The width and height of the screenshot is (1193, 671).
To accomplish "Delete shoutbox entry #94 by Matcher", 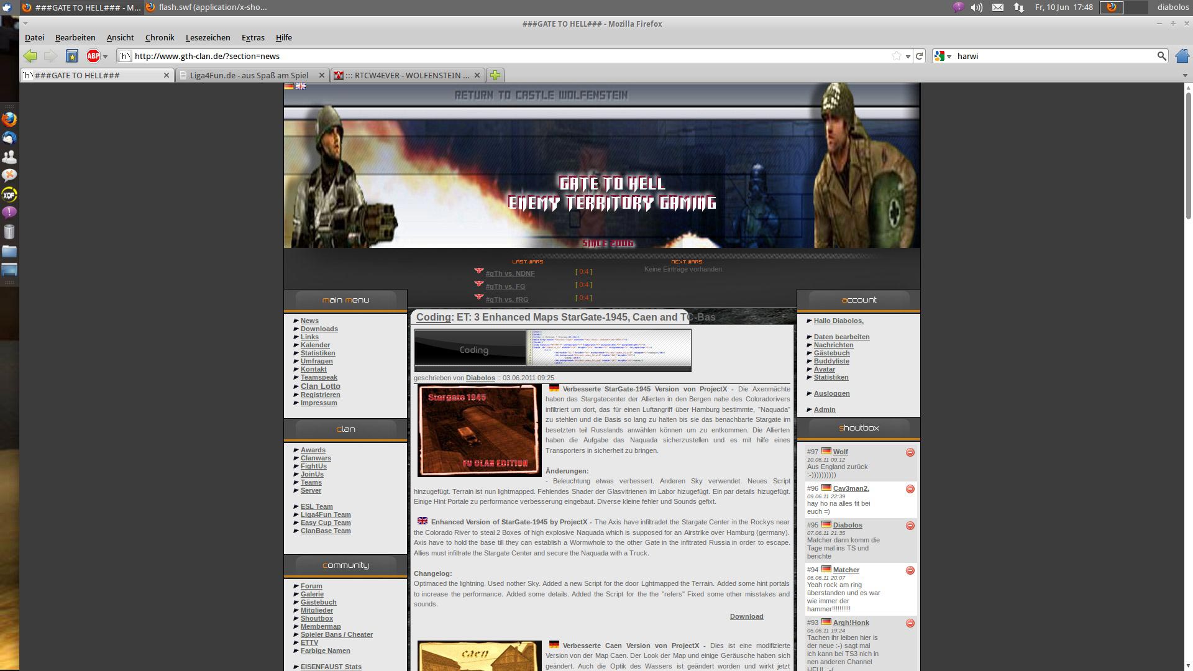I will point(910,570).
